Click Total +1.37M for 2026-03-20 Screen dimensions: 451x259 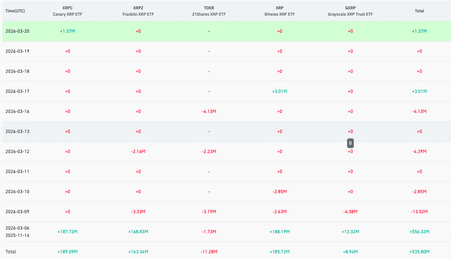(x=419, y=31)
